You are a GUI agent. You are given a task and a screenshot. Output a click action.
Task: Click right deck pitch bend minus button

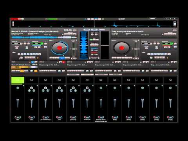click(135, 58)
